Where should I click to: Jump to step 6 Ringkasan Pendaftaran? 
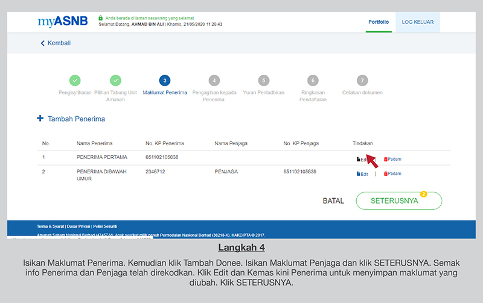312,80
